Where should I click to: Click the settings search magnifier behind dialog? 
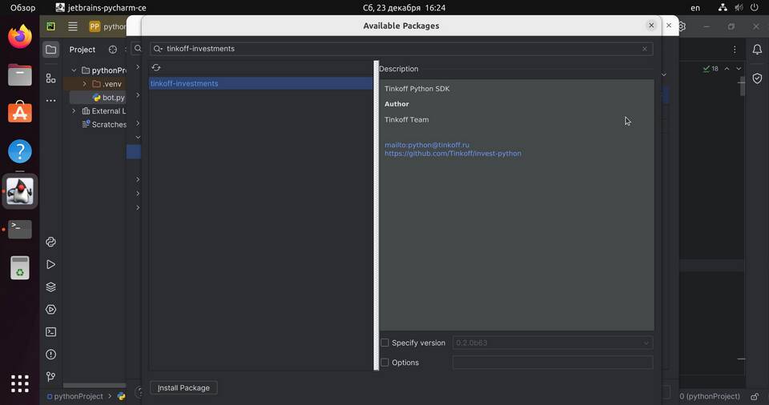pyautogui.click(x=138, y=48)
